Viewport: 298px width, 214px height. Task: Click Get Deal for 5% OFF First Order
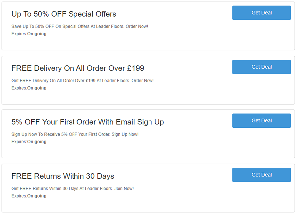[x=261, y=121]
